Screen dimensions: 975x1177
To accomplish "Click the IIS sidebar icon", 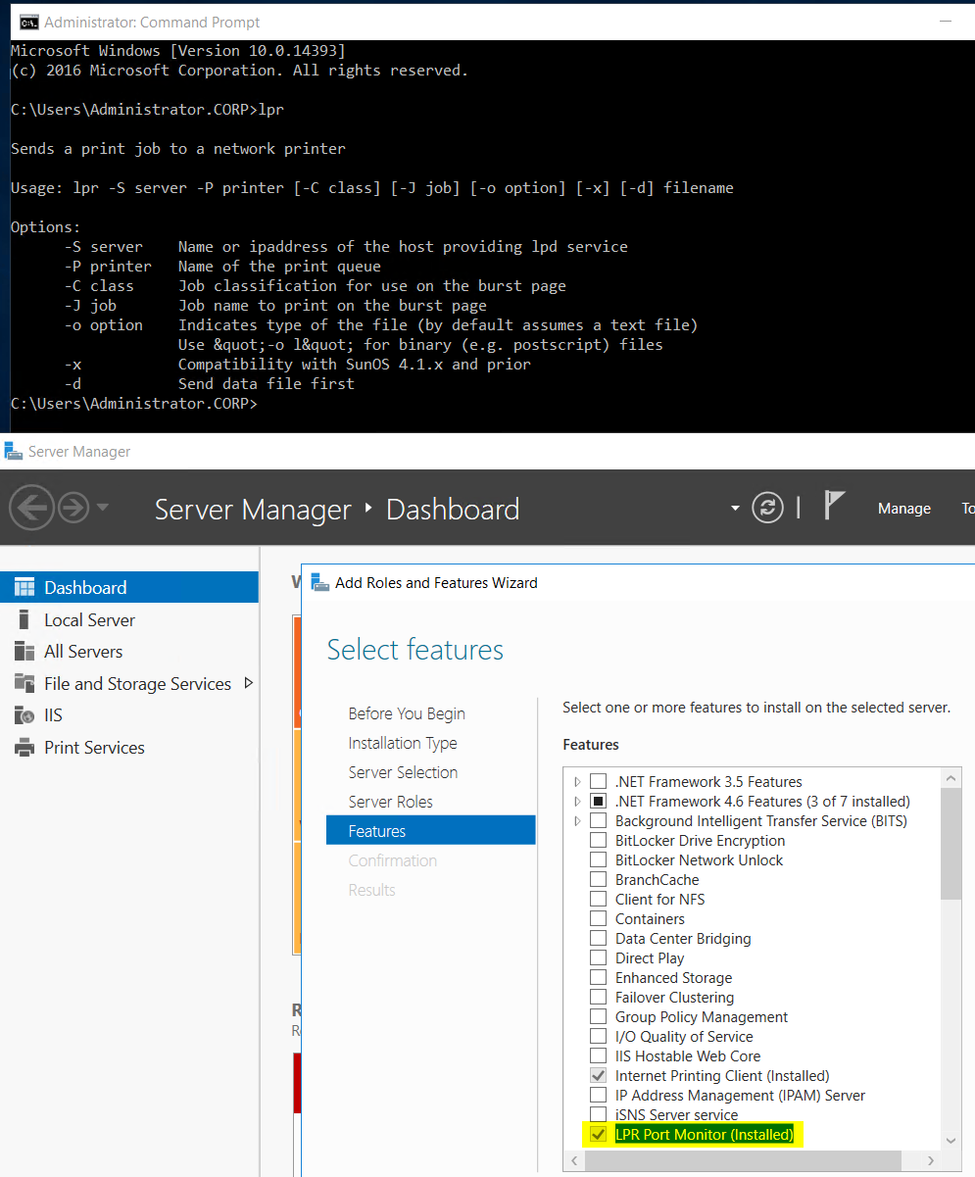I will 24,715.
